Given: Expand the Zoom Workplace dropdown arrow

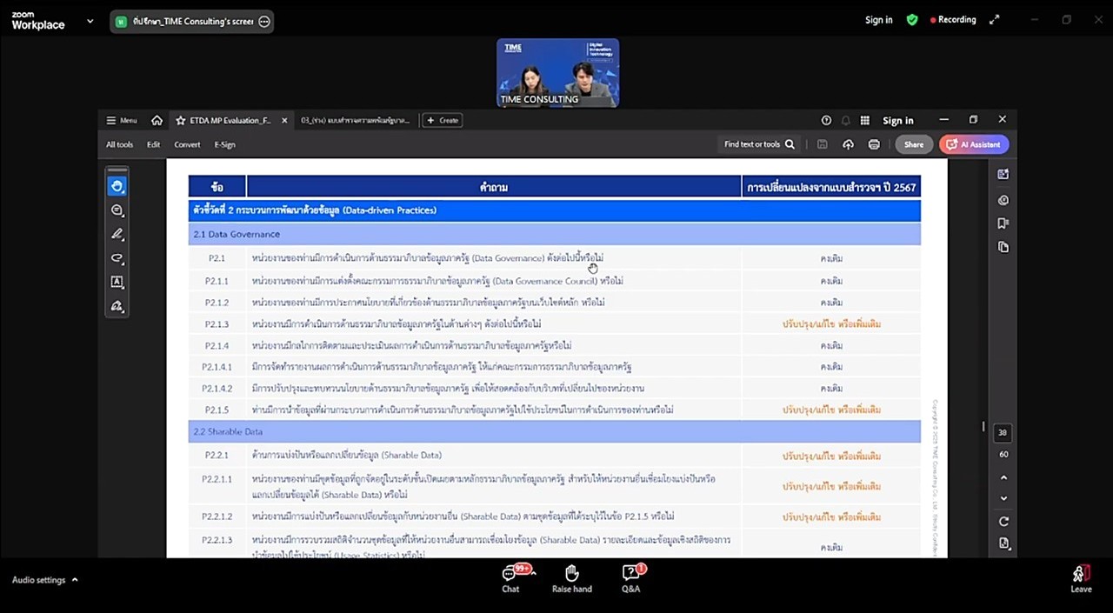Looking at the screenshot, I should click(x=90, y=21).
